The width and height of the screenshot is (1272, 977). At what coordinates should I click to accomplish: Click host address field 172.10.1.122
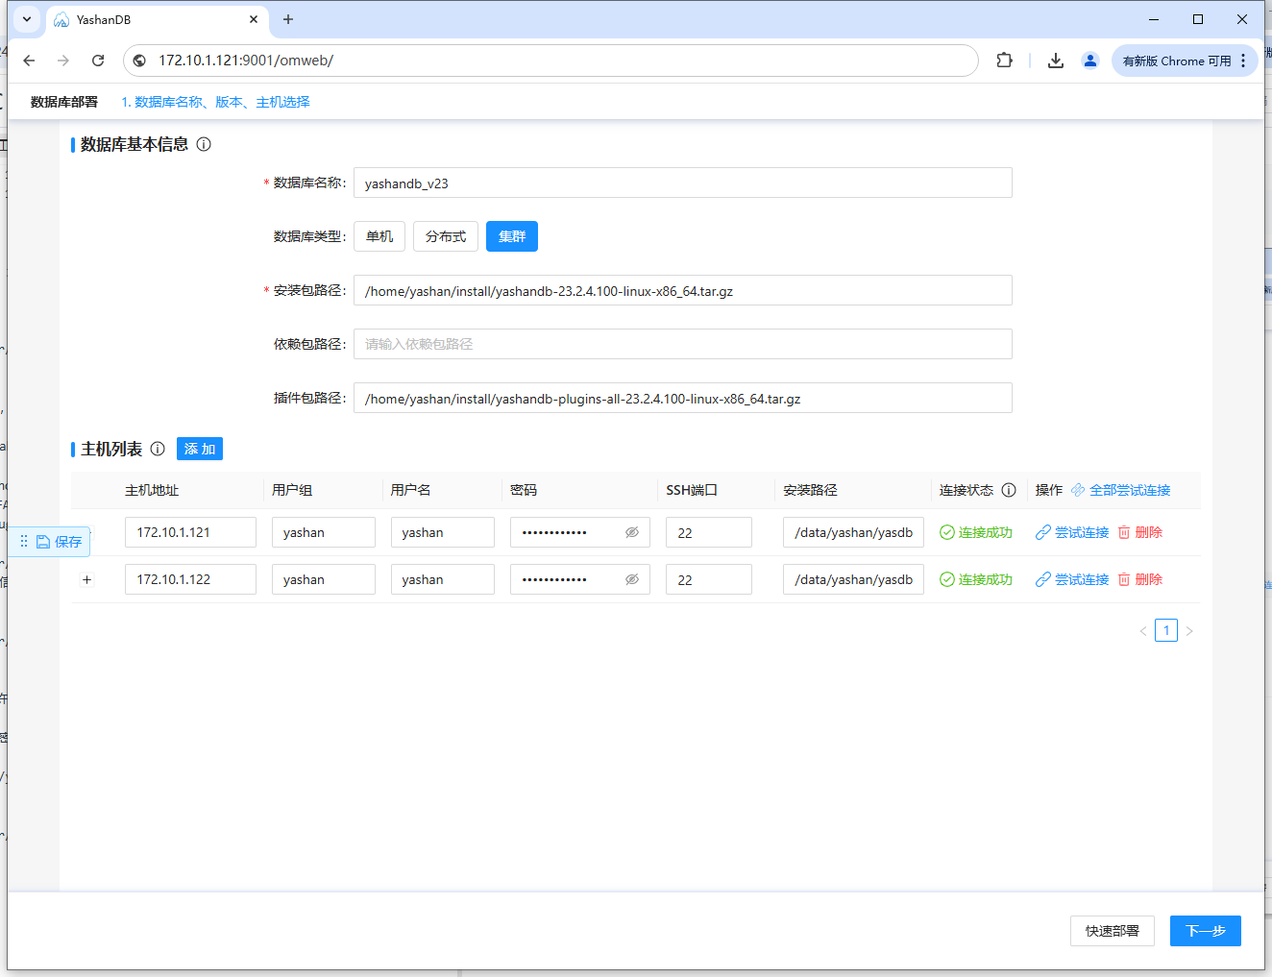pyautogui.click(x=190, y=579)
